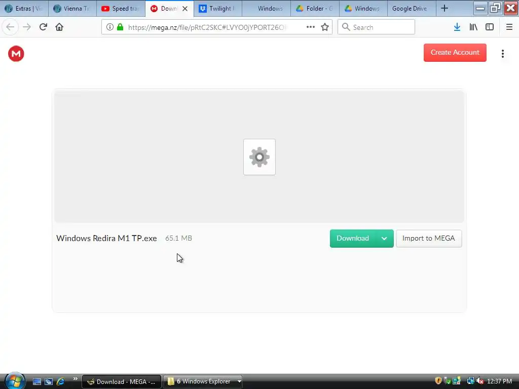Expand the Download button dropdown arrow
This screenshot has height=389, width=519.
tap(384, 239)
